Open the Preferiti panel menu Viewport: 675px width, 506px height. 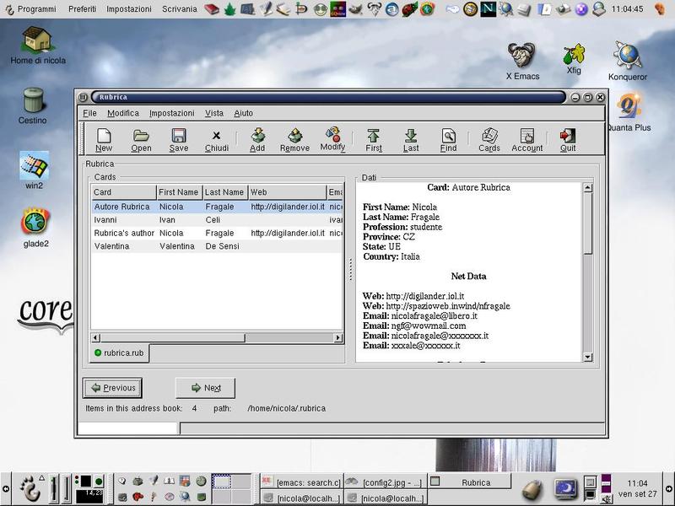(82, 9)
